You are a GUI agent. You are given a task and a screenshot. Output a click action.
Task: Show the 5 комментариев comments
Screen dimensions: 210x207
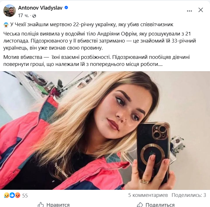tap(148, 195)
